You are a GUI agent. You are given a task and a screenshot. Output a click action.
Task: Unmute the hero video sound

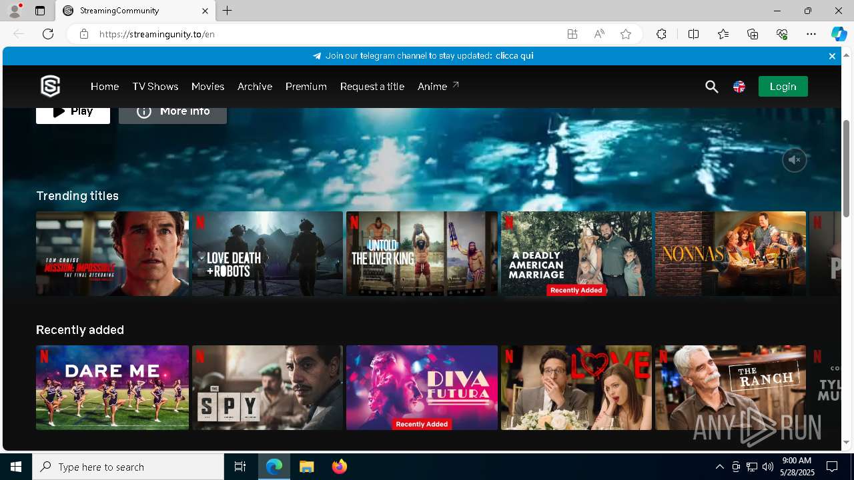click(x=794, y=160)
